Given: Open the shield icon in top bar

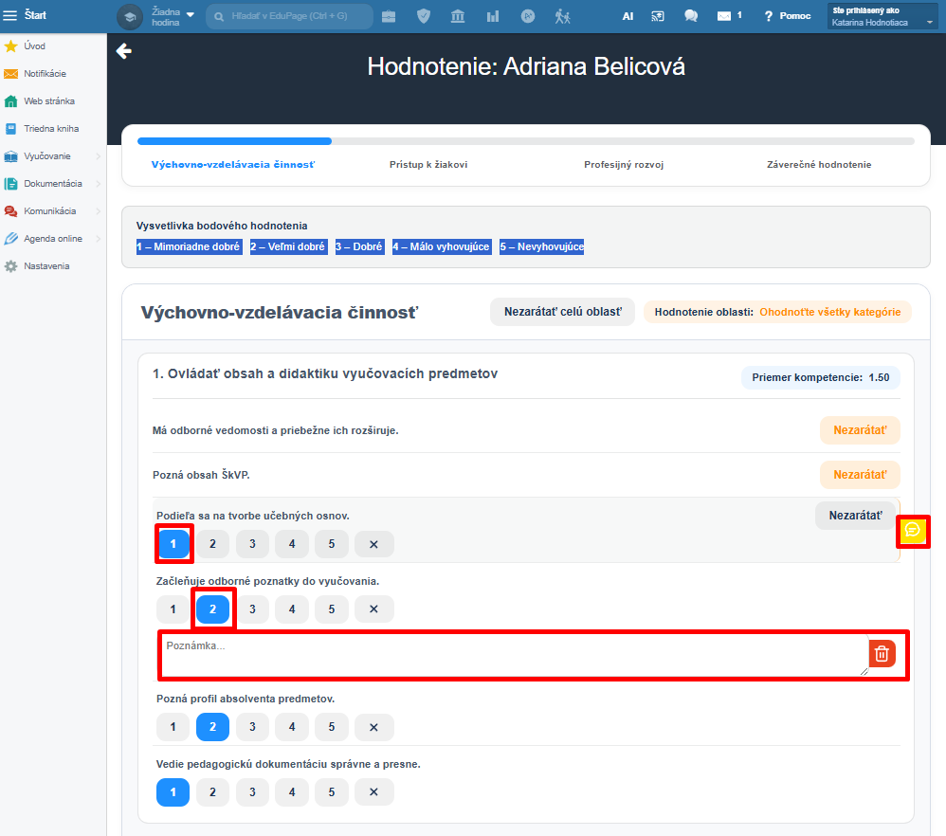Looking at the screenshot, I should [424, 16].
